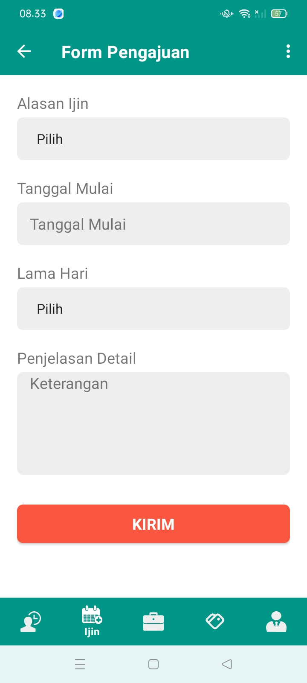
Task: Open the Tanggal Mulai date field
Action: 153,224
